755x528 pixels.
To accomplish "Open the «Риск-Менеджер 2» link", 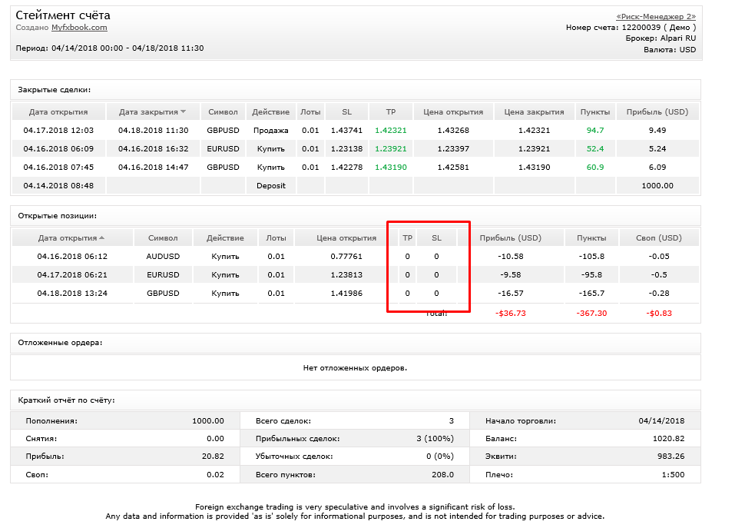I will 656,16.
